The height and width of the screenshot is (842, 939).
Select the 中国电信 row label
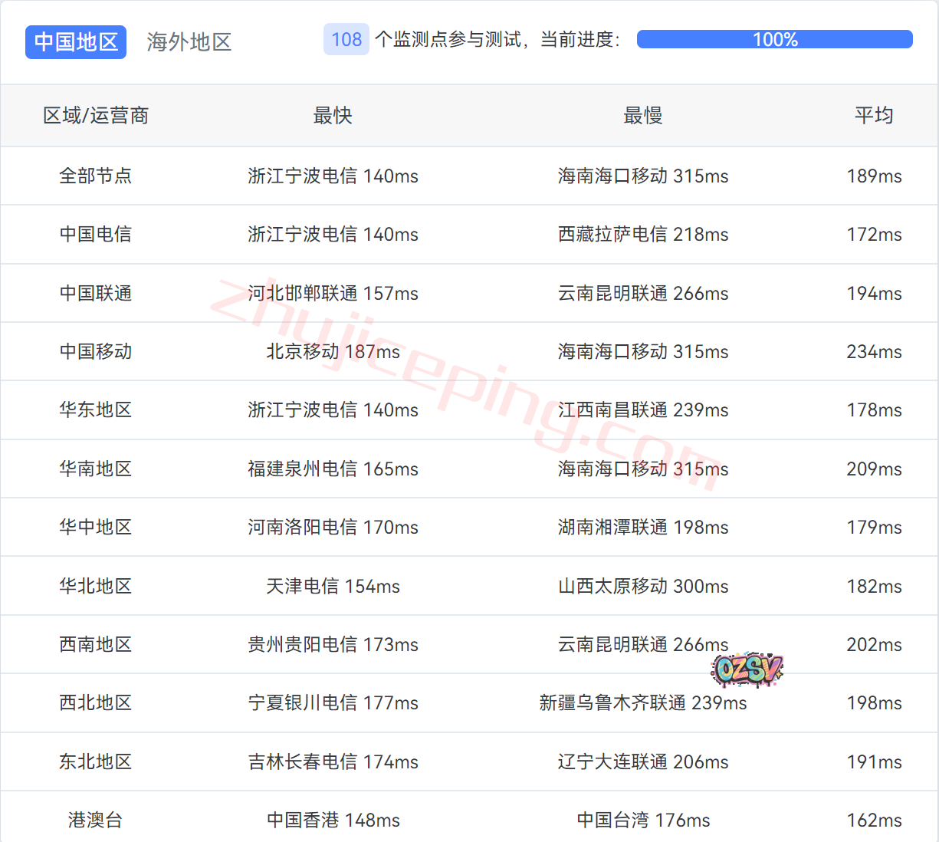pyautogui.click(x=96, y=234)
